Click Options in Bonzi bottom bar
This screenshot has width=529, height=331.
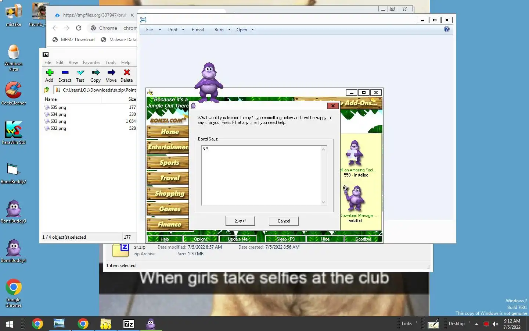(201, 239)
